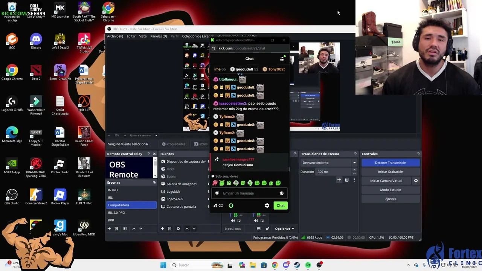Increase the transition Duración value
This screenshot has height=271, width=482.
354,170
